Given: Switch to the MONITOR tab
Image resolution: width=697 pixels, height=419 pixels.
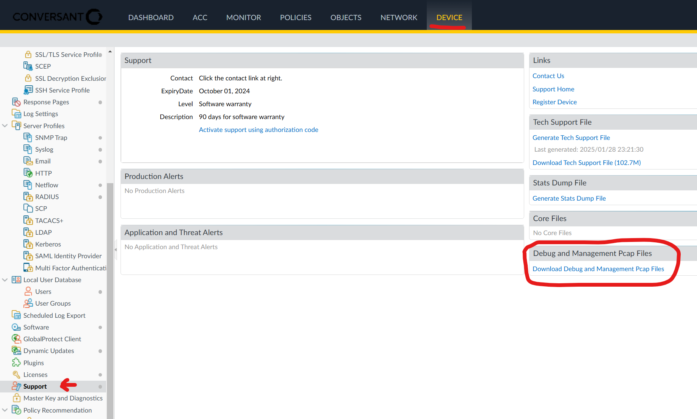Looking at the screenshot, I should [x=243, y=17].
